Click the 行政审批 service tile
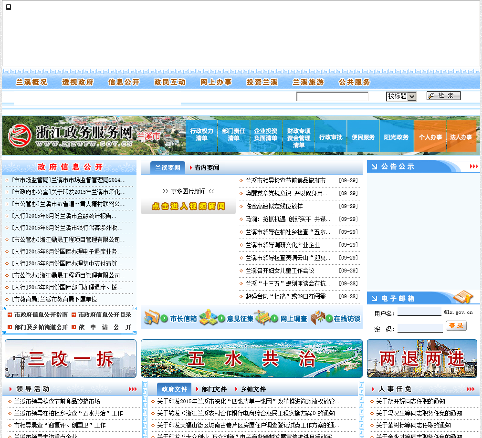 click(330, 137)
